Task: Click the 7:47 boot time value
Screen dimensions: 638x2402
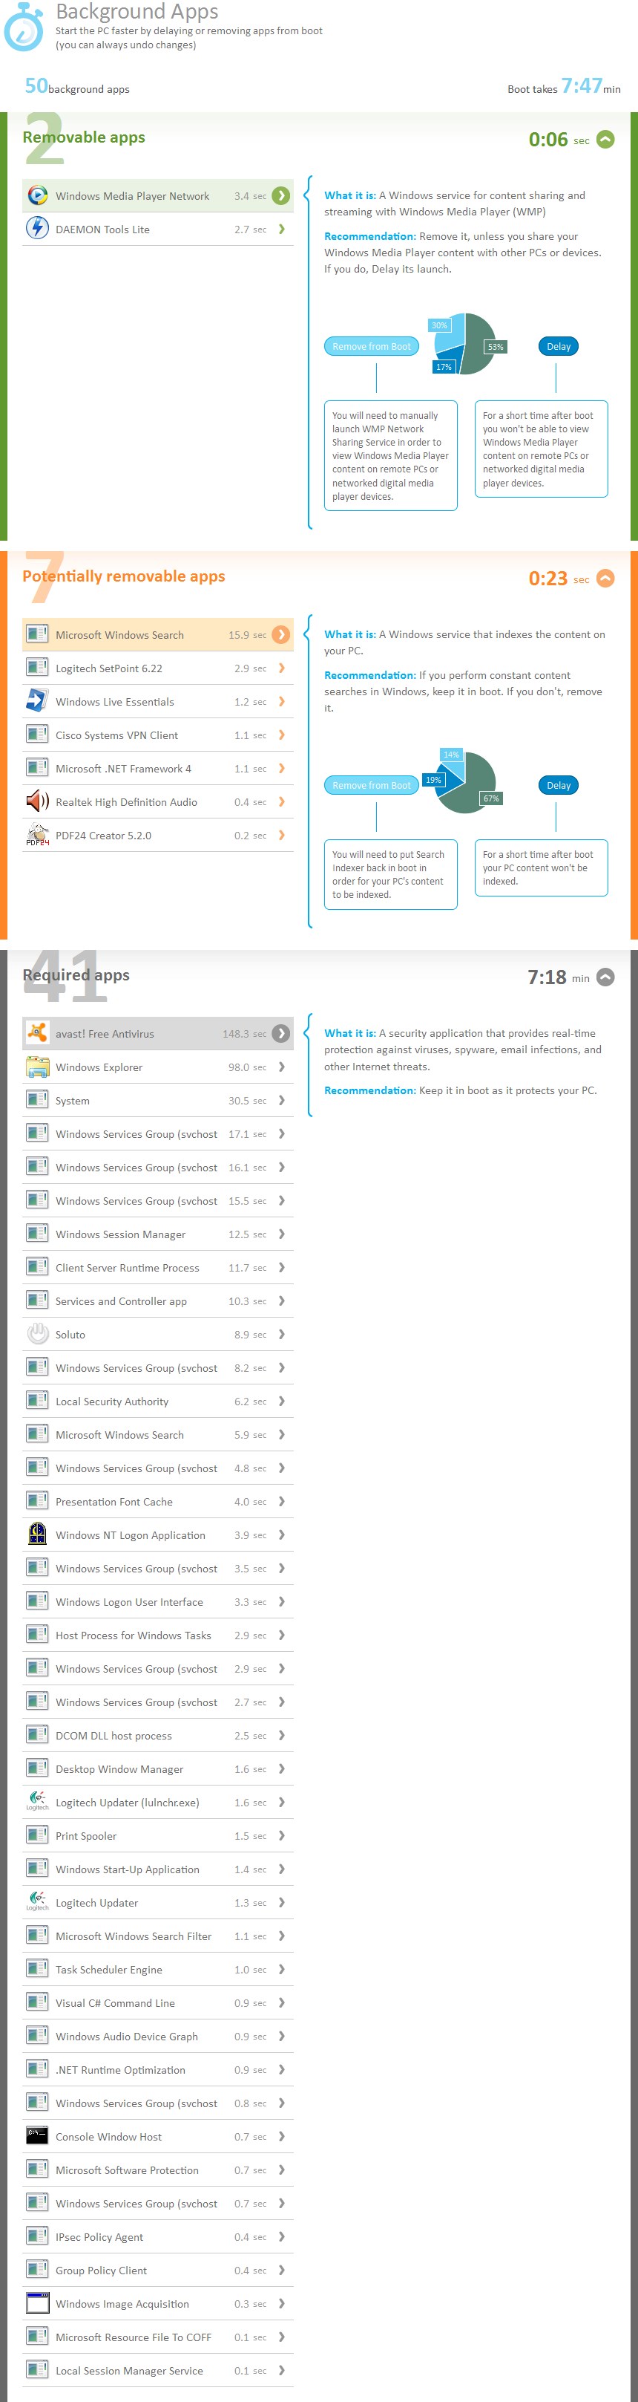Action: [581, 86]
